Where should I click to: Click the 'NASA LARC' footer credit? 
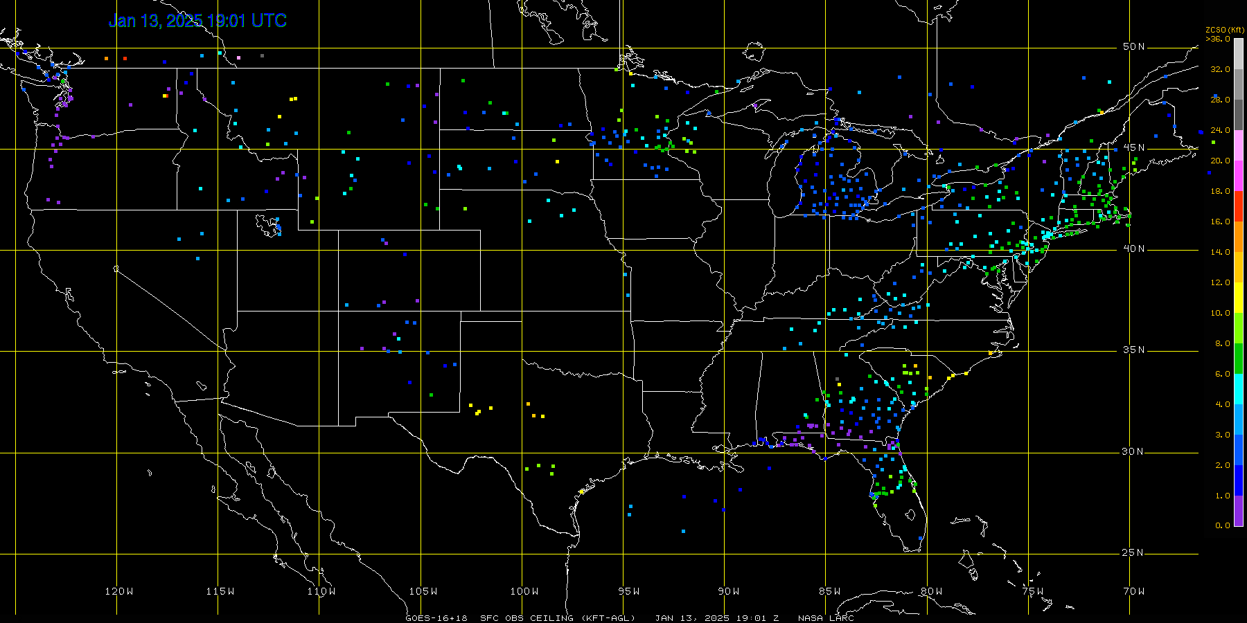826,618
